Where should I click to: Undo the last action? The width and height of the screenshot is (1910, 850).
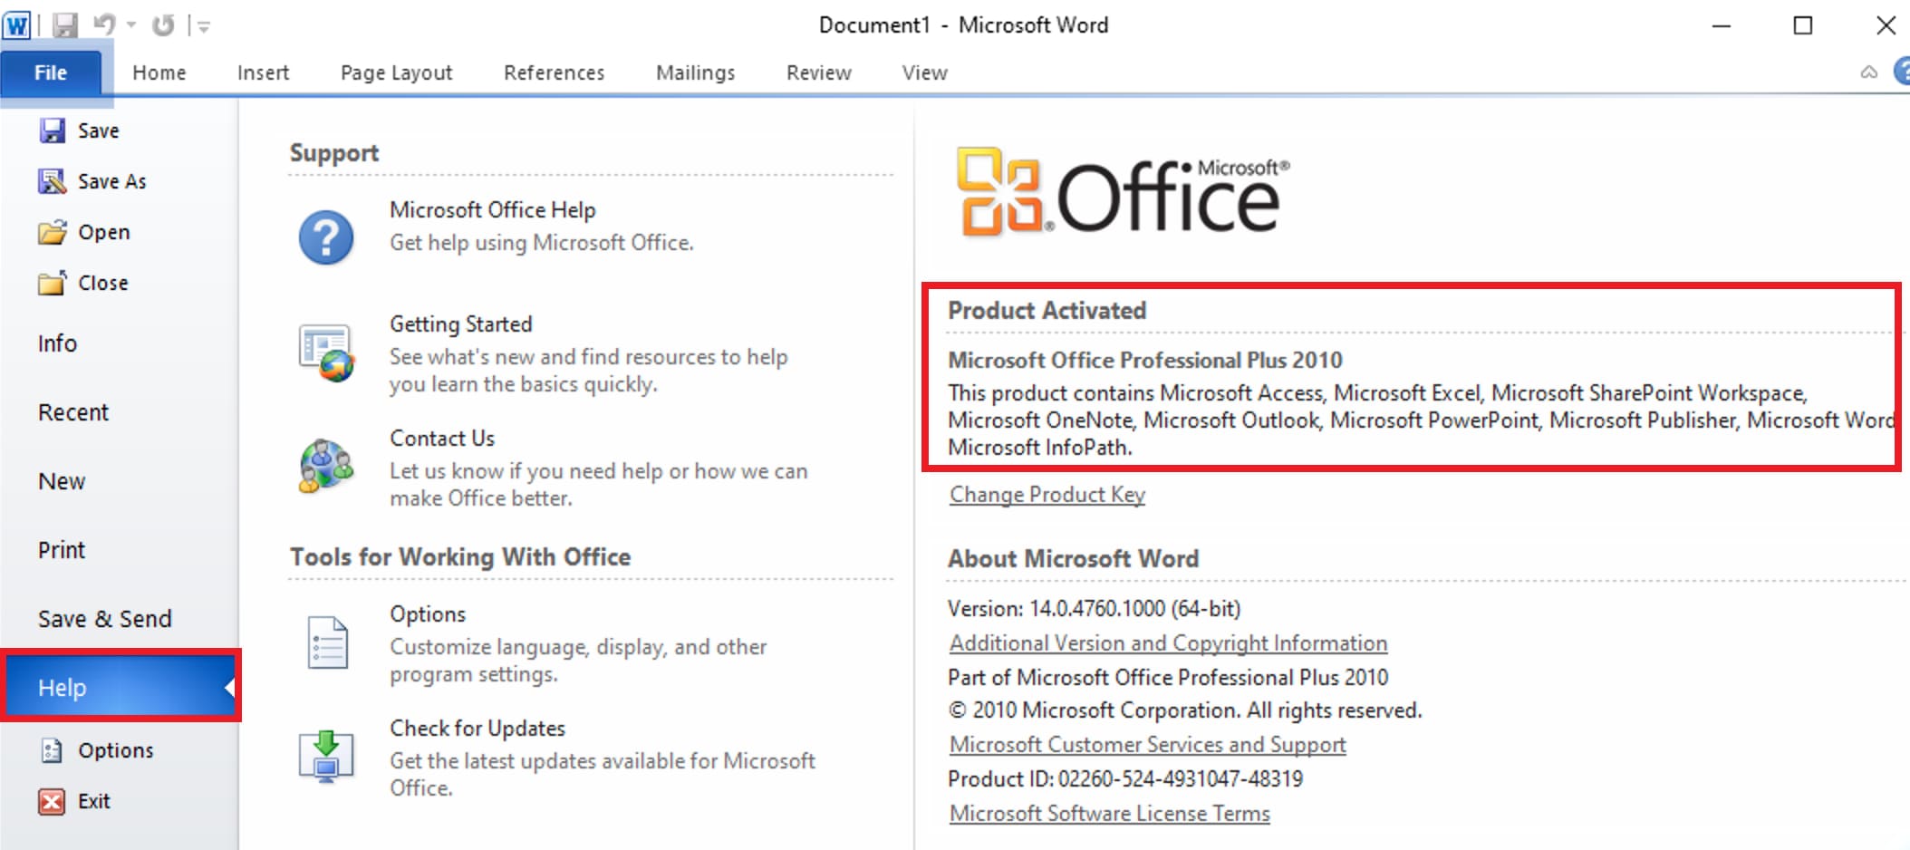[x=102, y=24]
